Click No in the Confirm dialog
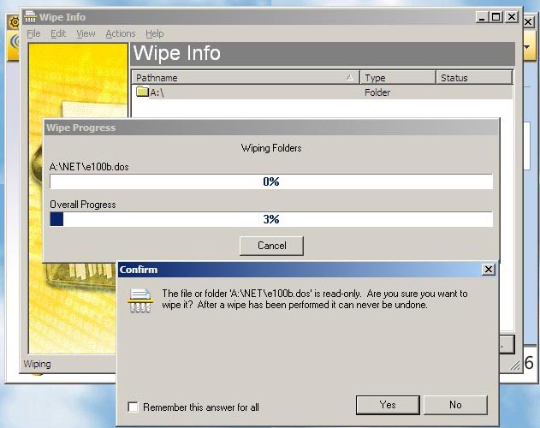 [455, 405]
